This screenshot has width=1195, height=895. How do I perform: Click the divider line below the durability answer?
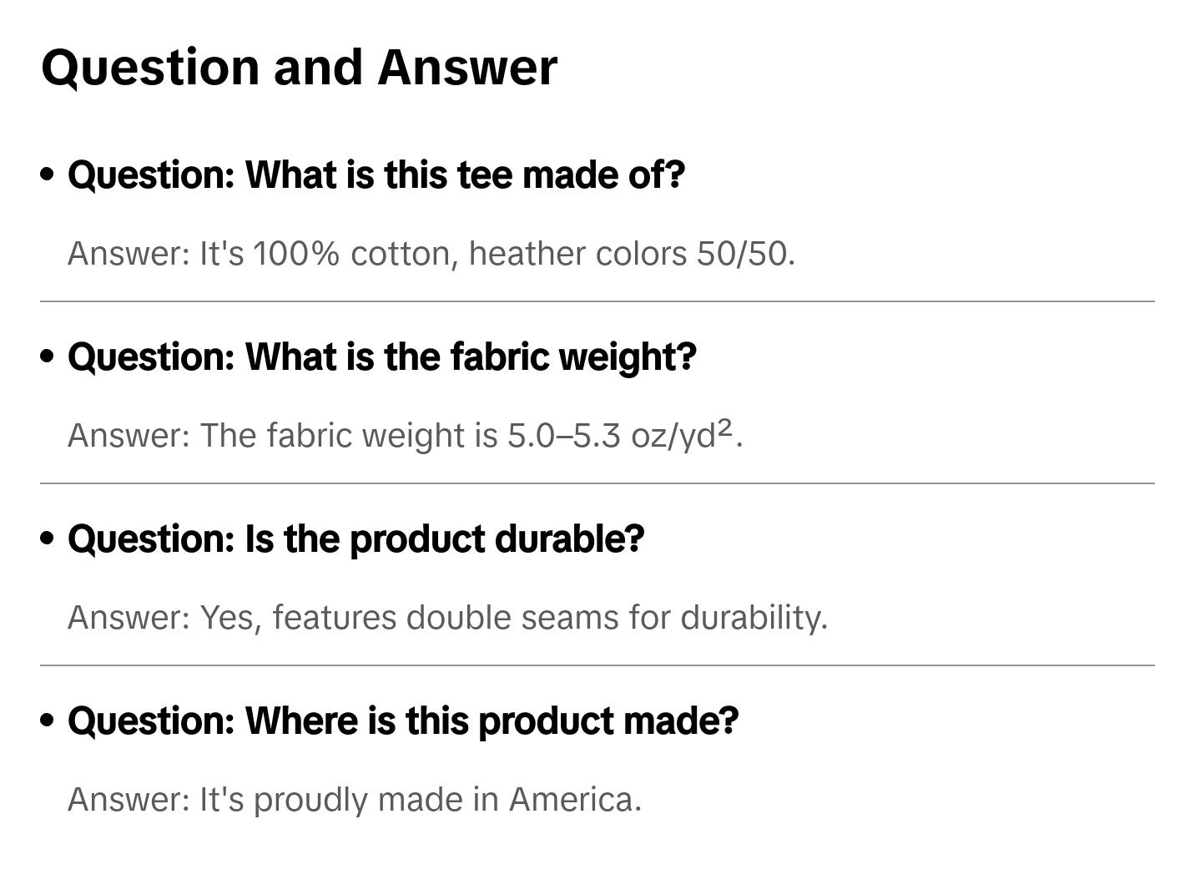[597, 665]
